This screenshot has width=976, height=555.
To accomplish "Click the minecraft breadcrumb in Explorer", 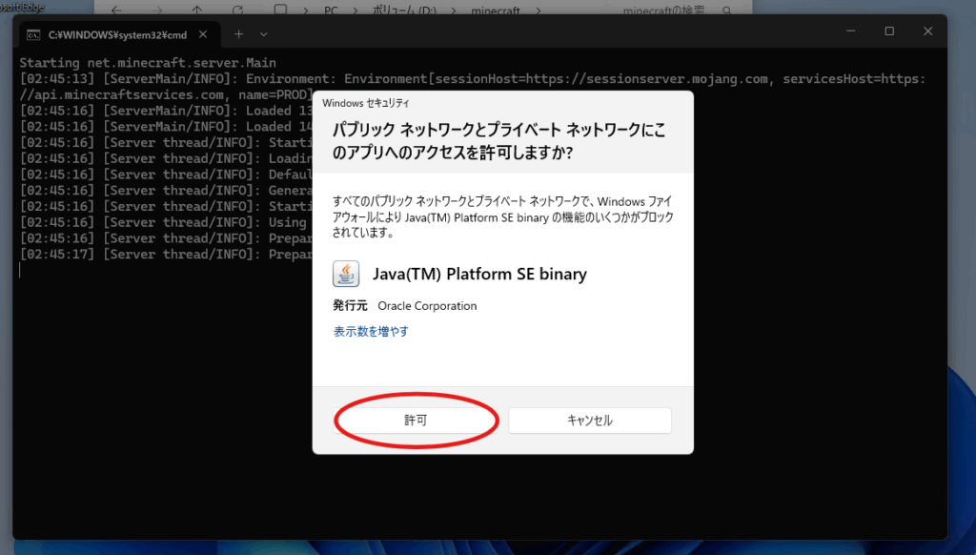I will (x=496, y=10).
